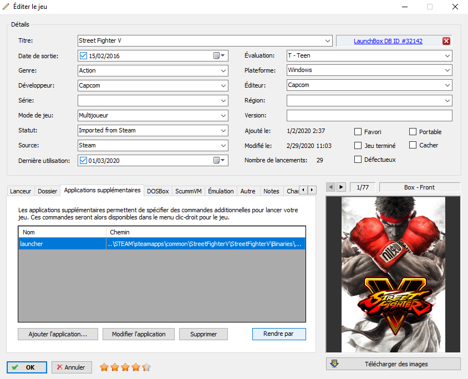Toggle the Dernière utilisation checkbox

(83, 161)
